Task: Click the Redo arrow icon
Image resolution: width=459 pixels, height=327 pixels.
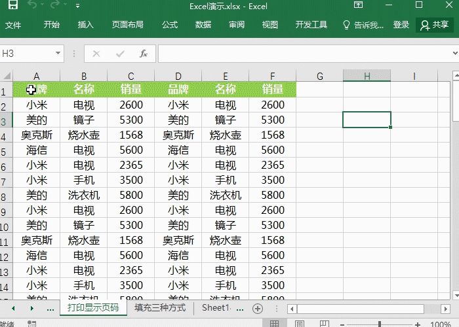Action: (56, 5)
